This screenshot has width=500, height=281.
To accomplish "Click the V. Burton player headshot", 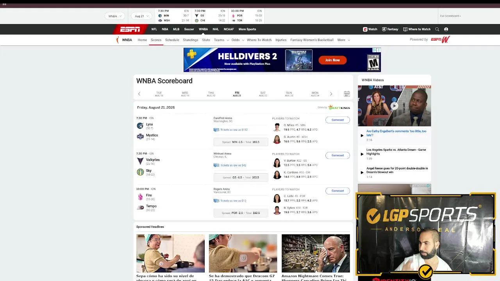I will (x=277, y=163).
